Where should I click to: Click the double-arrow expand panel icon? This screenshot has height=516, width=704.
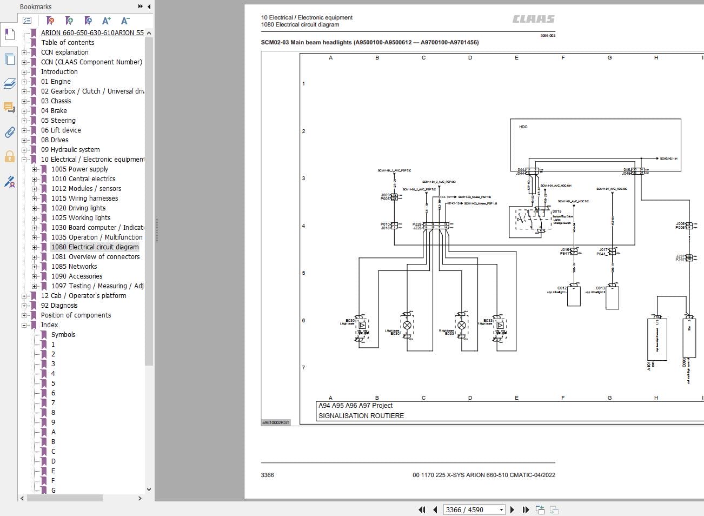pyautogui.click(x=141, y=6)
